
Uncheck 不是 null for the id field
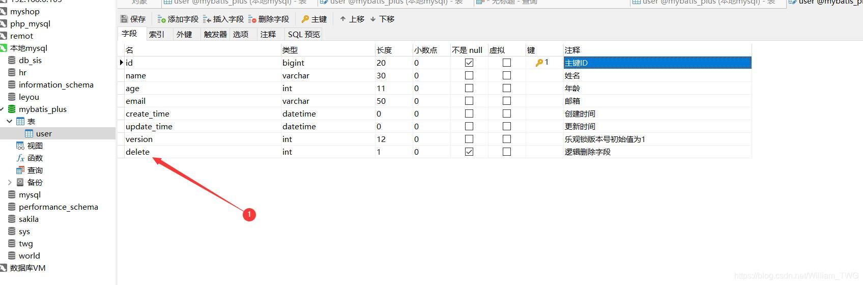[469, 63]
